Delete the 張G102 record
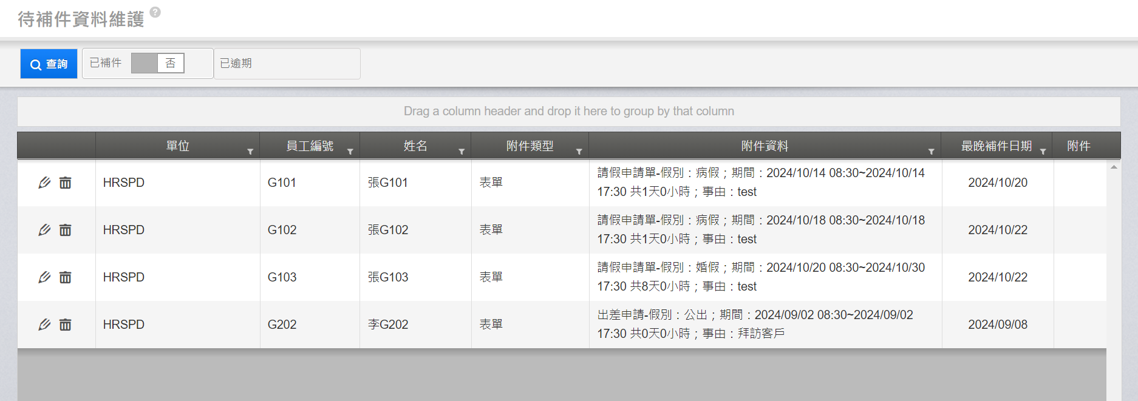Screen dimensions: 1138x401 [x=65, y=230]
